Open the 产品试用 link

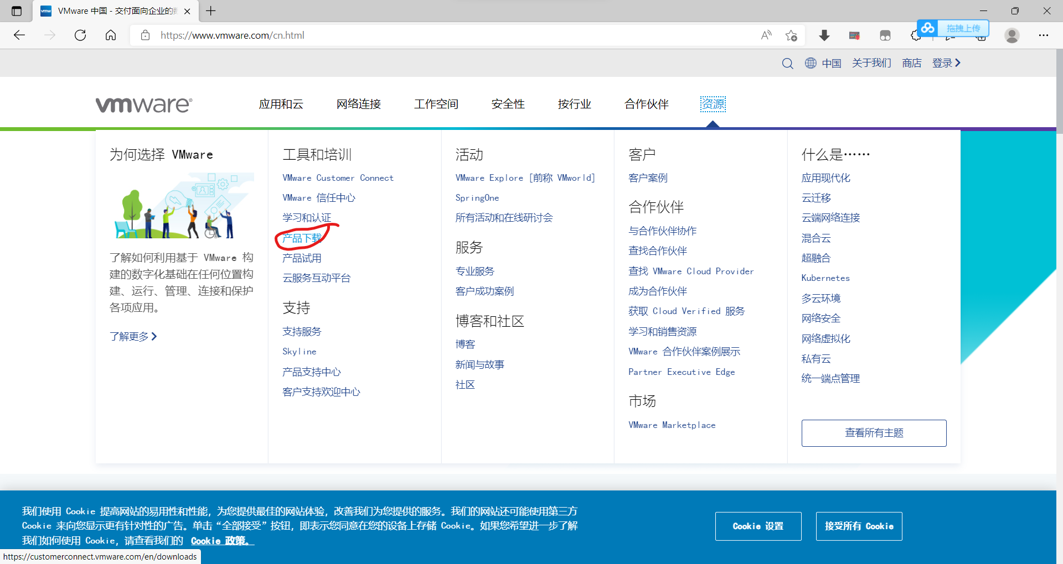tap(302, 258)
